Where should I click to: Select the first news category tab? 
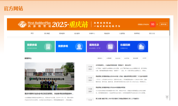click(100, 58)
